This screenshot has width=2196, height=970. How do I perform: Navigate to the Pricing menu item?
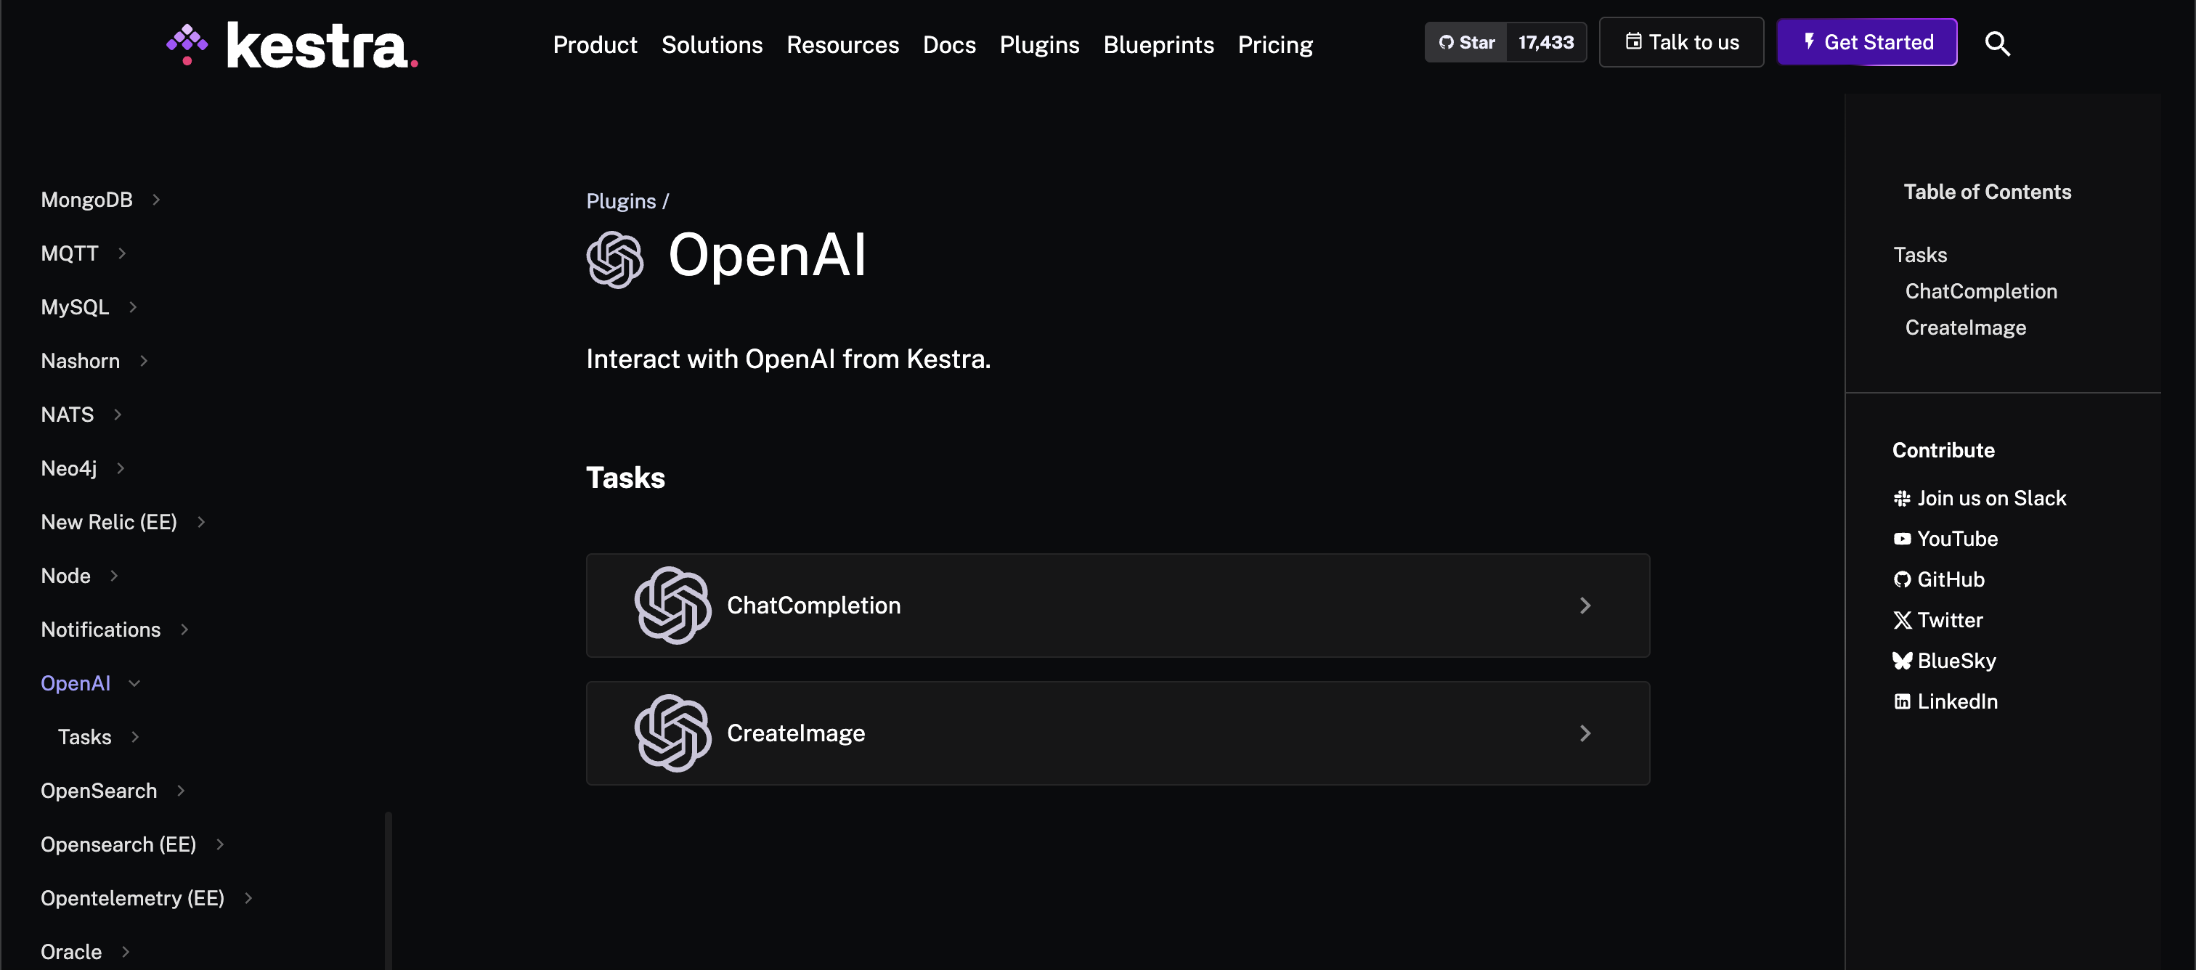point(1274,44)
